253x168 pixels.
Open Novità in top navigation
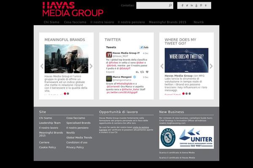coord(199,22)
